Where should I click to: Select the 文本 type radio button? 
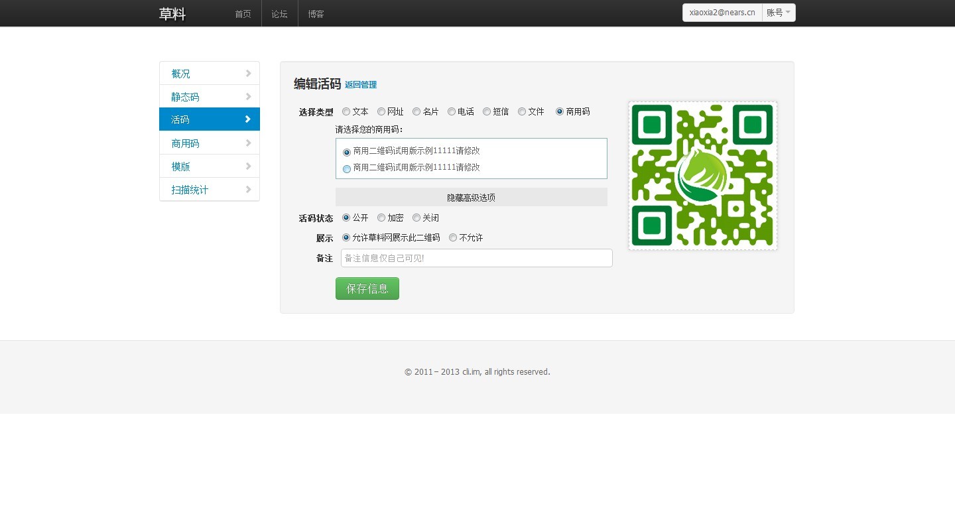(346, 111)
